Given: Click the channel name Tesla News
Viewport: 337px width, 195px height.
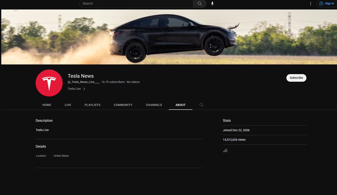Looking at the screenshot, I should pos(81,76).
